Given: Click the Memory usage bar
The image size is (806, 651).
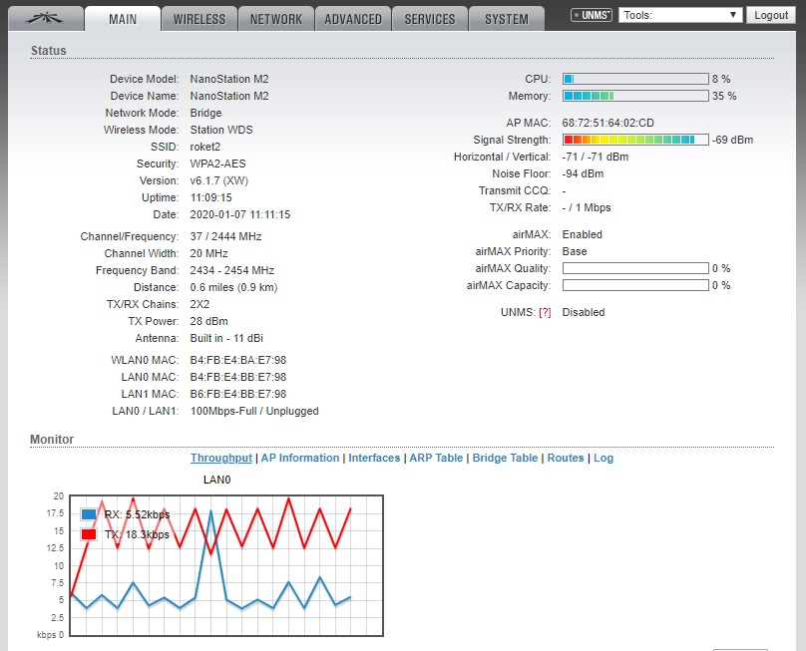Looking at the screenshot, I should [635, 96].
